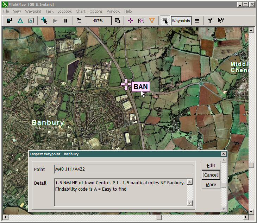The height and width of the screenshot is (223, 257).
Task: Click the help question mark icon
Action: coord(210,21)
